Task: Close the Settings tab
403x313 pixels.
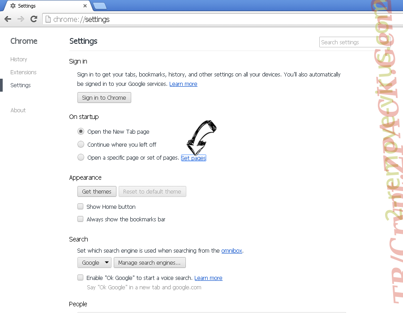Action: coord(85,6)
